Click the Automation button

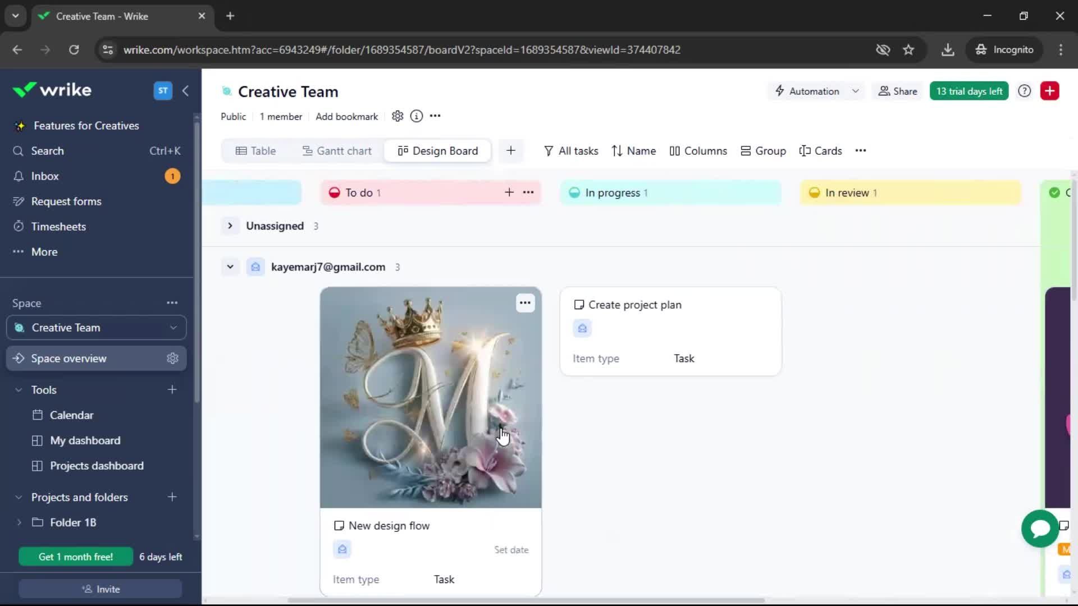[x=807, y=91]
